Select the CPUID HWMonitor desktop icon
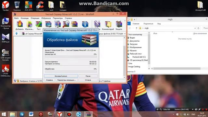The width and height of the screenshot is (208, 117). [6, 71]
